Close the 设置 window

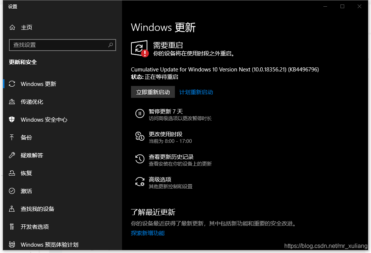[x=359, y=6]
